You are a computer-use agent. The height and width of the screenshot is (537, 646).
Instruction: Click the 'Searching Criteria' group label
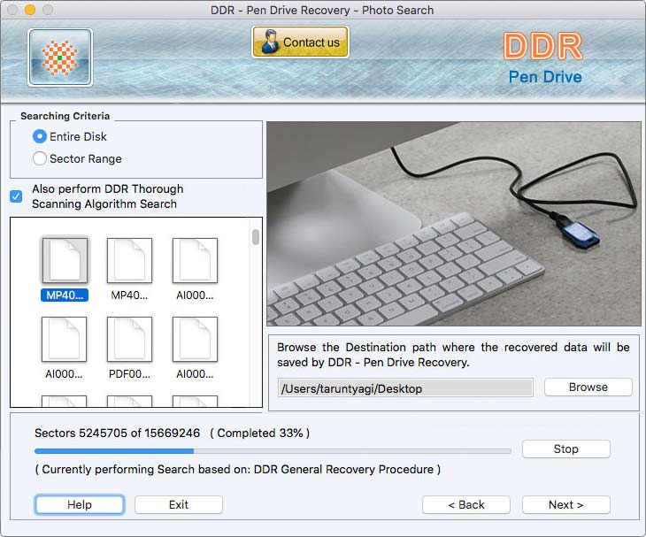pos(65,116)
